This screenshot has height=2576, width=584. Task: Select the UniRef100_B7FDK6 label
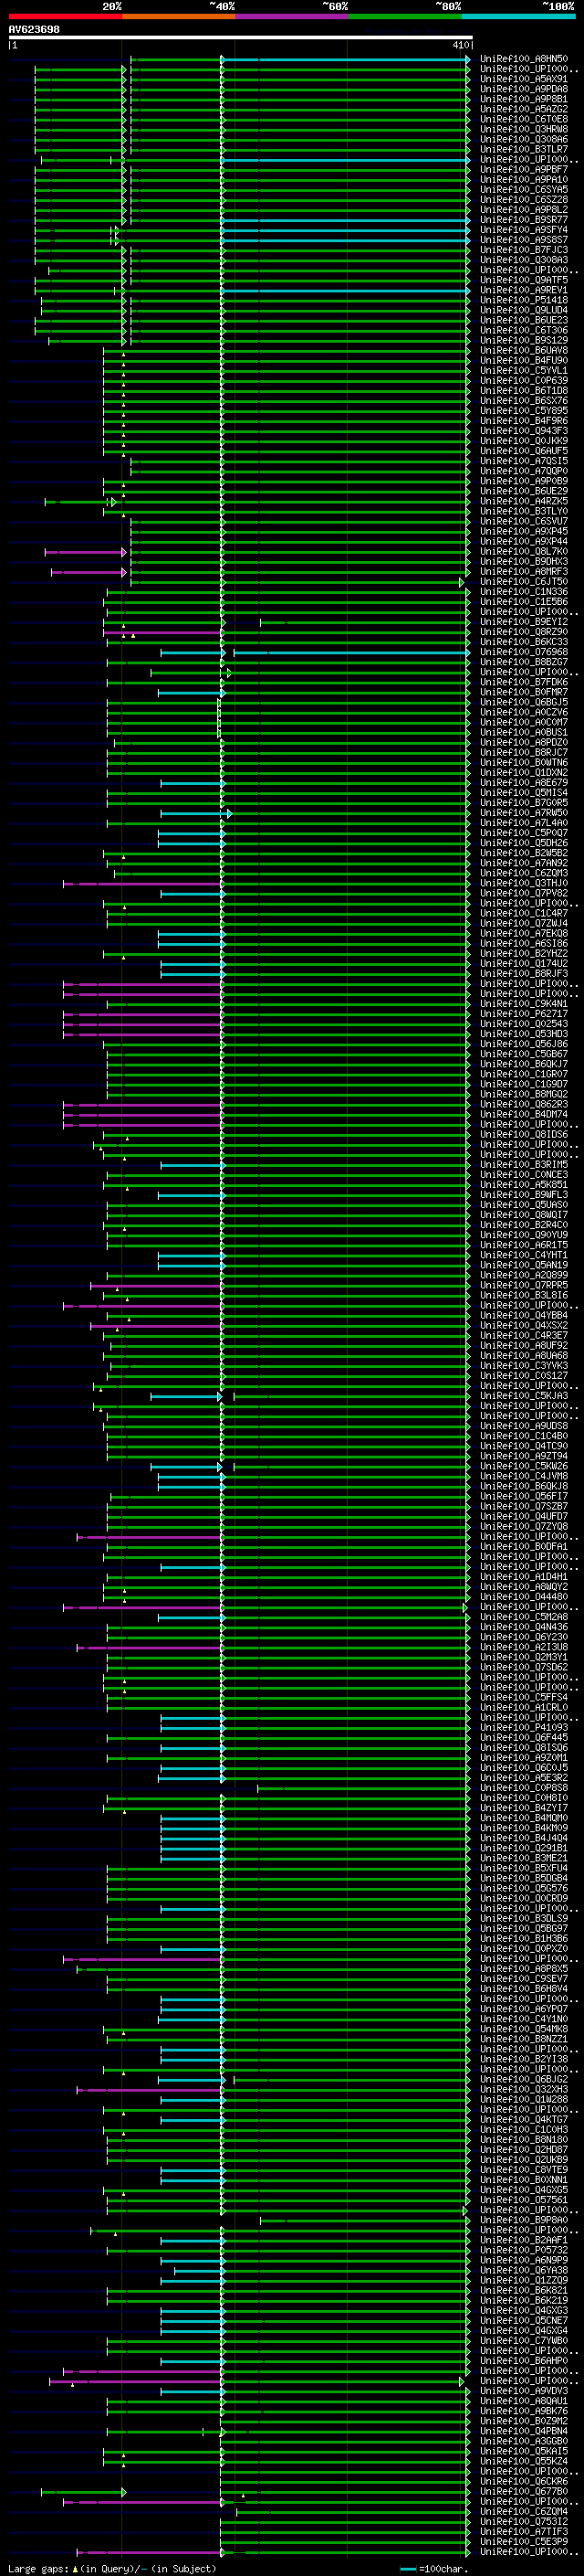pyautogui.click(x=524, y=682)
